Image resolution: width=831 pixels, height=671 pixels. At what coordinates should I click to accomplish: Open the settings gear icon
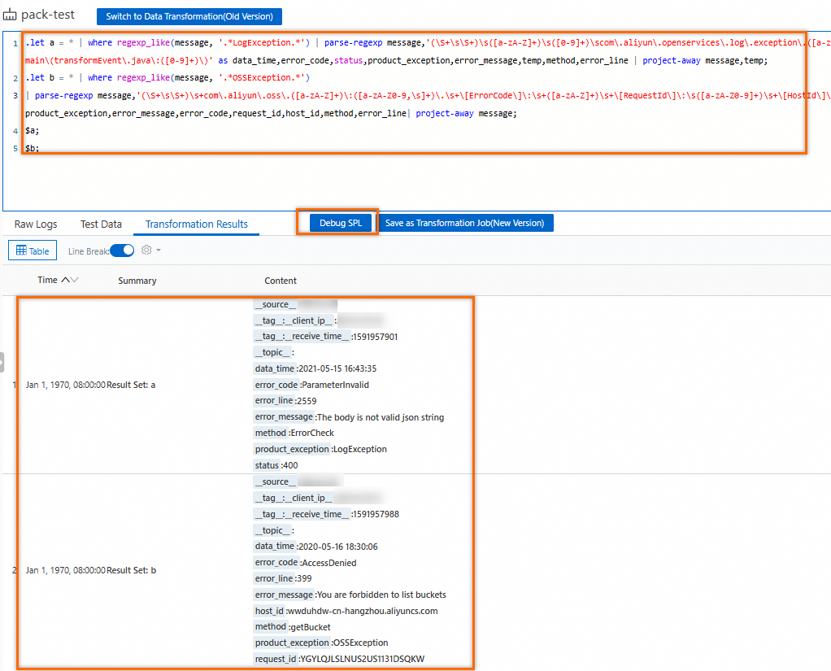point(146,251)
